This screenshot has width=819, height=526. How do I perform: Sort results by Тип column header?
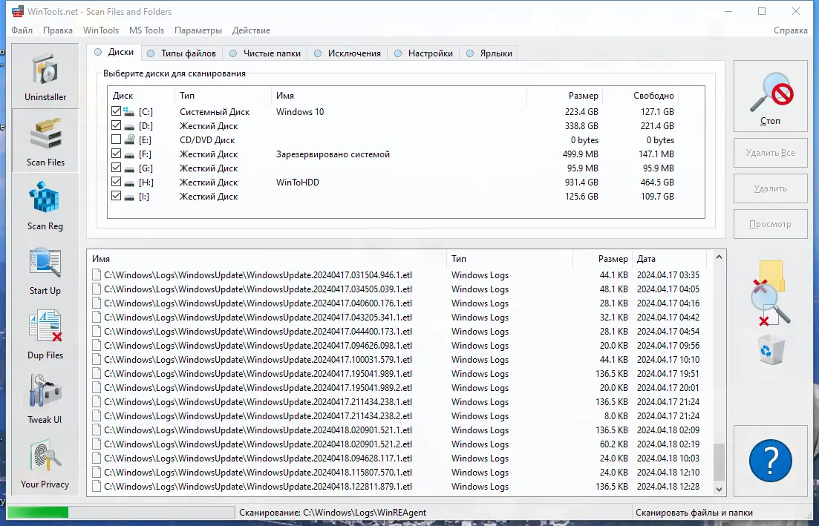pos(510,259)
